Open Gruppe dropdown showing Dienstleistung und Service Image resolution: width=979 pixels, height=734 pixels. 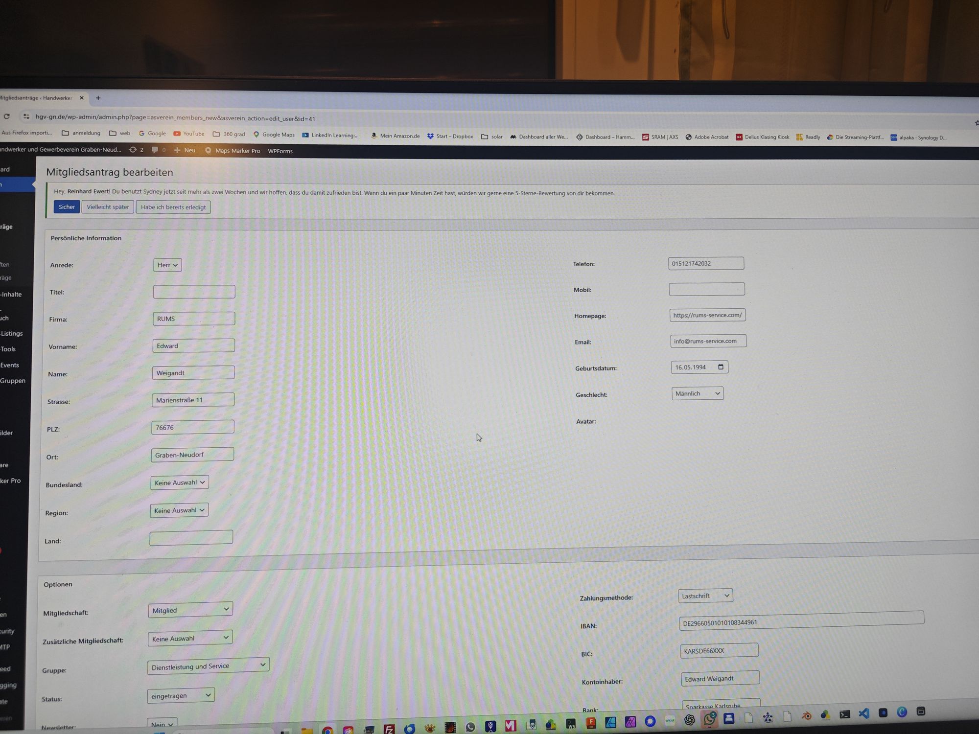click(208, 666)
